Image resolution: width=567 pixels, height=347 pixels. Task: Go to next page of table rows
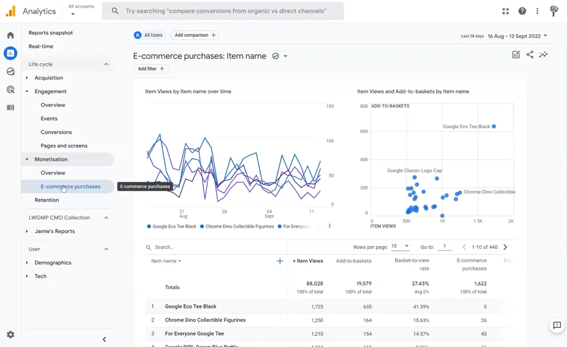pos(505,247)
